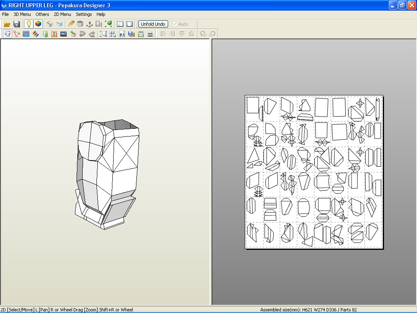Open the 3D Menu
The width and height of the screenshot is (417, 313).
pos(22,14)
